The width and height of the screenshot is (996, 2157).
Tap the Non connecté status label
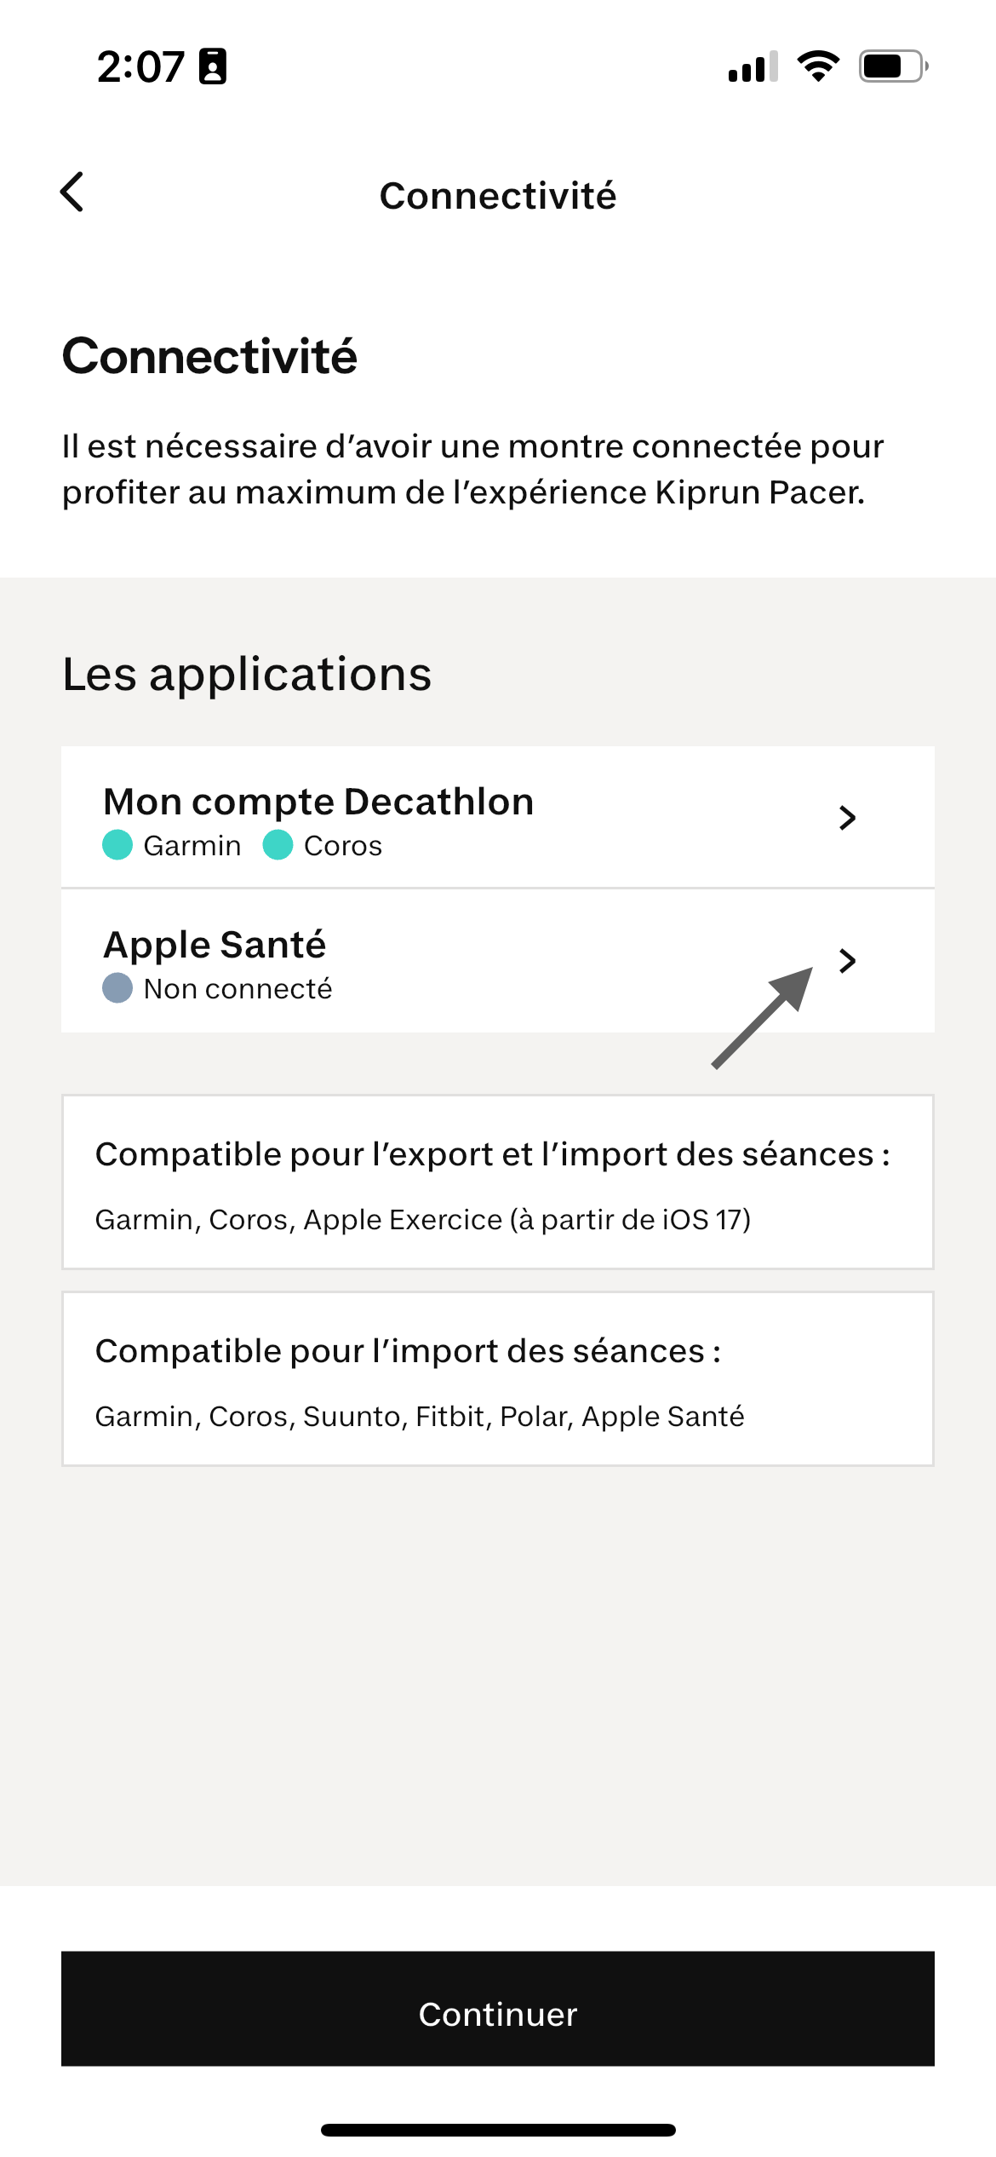(238, 988)
